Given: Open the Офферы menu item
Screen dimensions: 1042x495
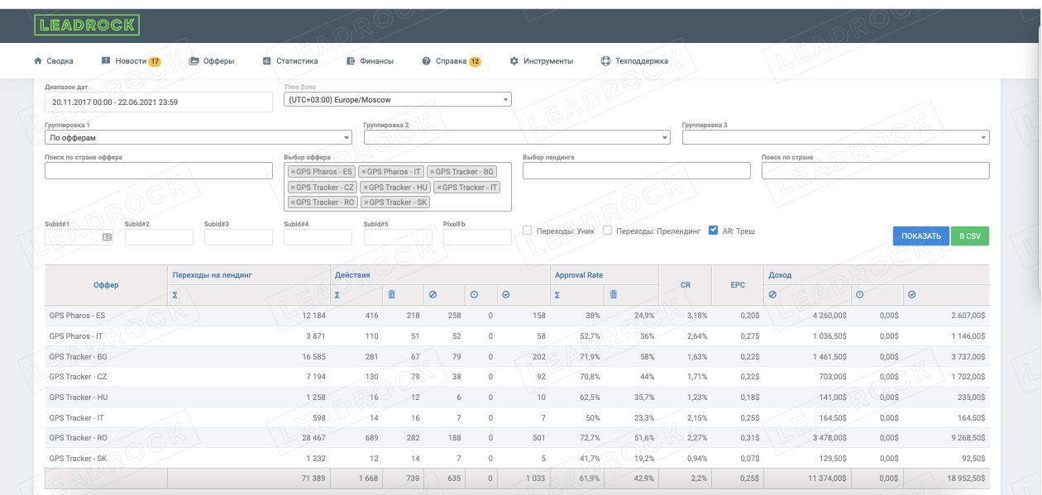Looking at the screenshot, I should pos(212,61).
